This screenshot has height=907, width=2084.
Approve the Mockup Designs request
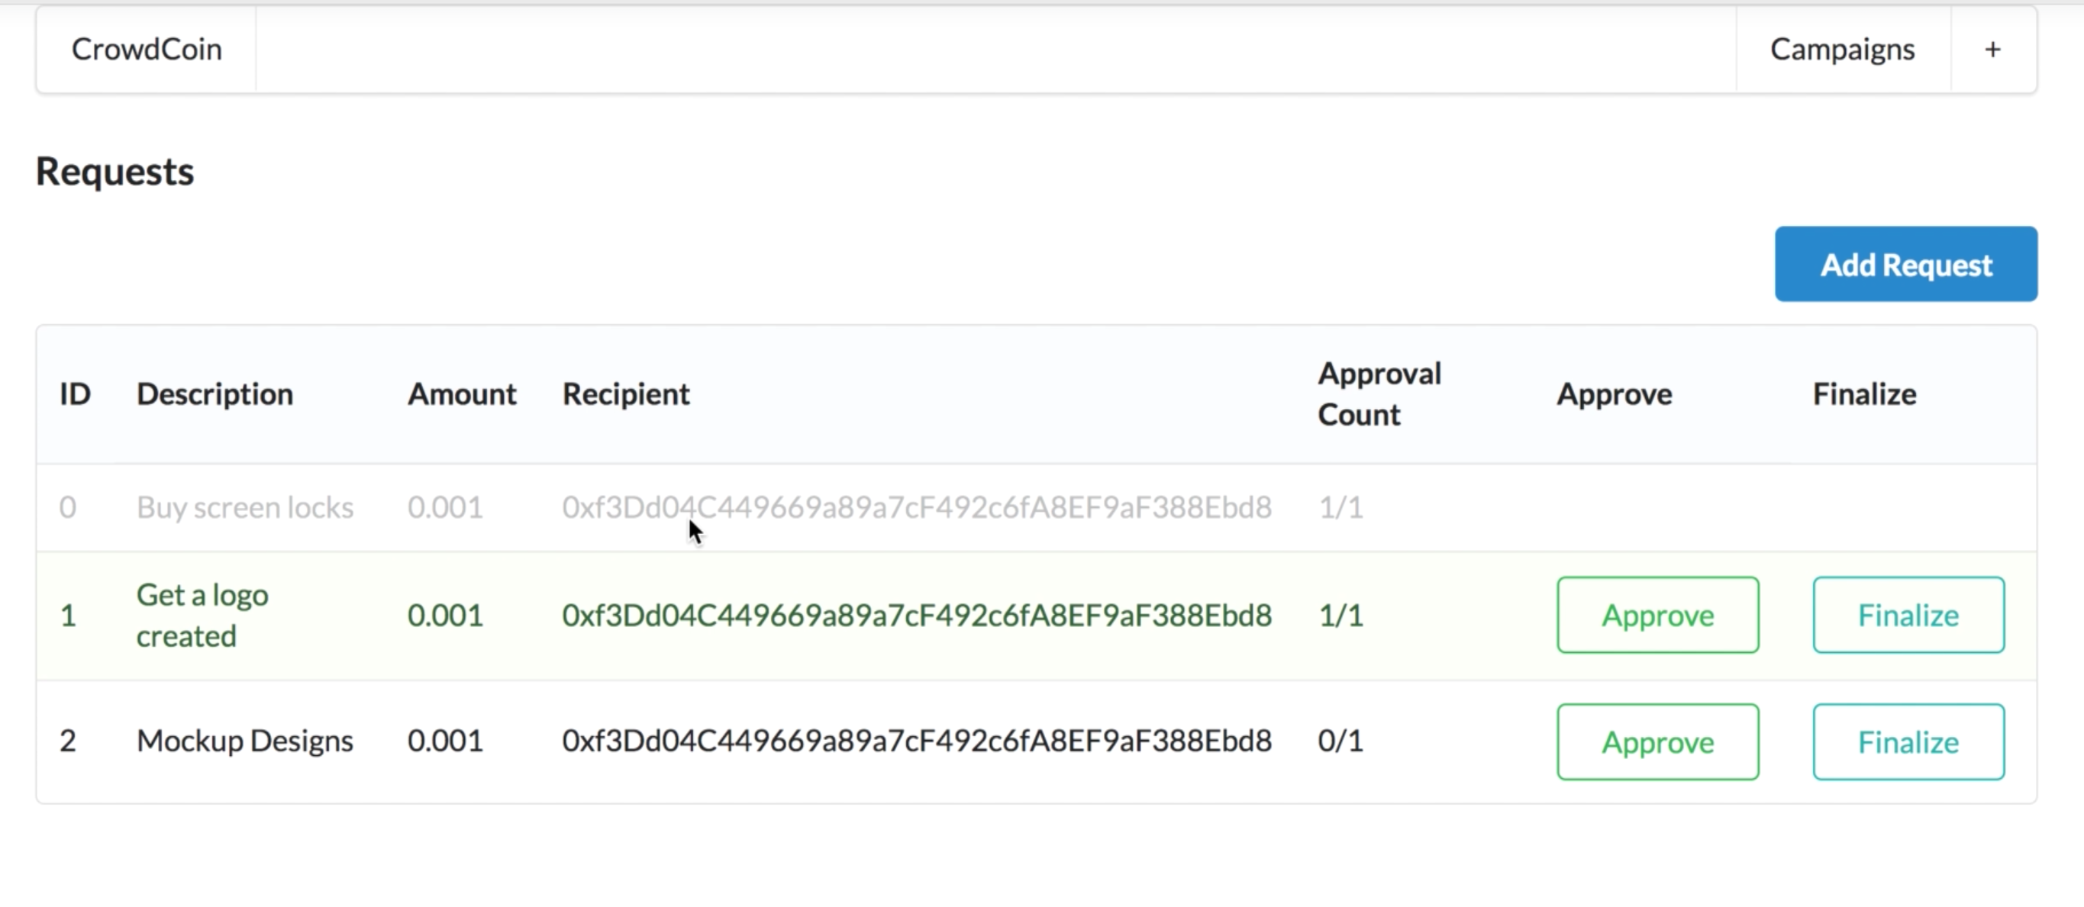coord(1657,742)
